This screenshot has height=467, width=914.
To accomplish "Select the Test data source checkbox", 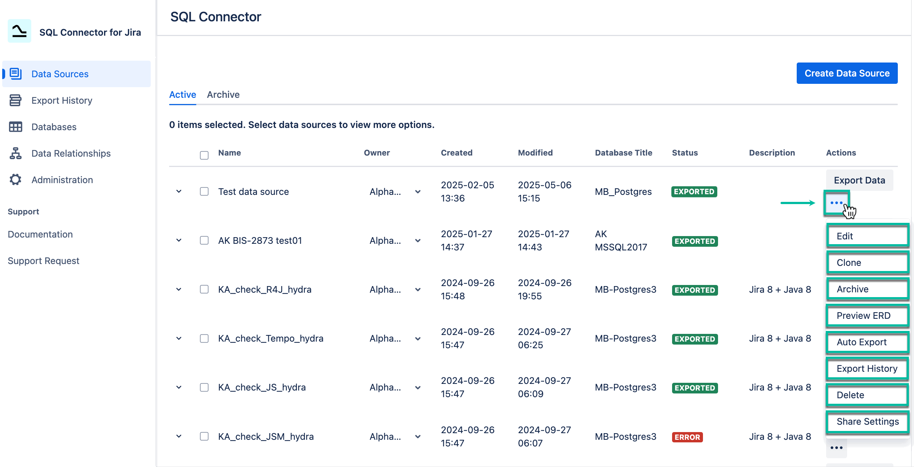I will click(204, 191).
